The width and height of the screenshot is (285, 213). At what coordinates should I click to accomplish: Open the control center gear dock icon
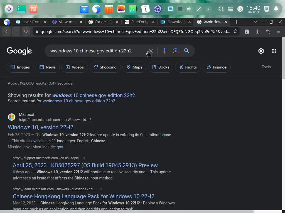pyautogui.click(x=158, y=9)
